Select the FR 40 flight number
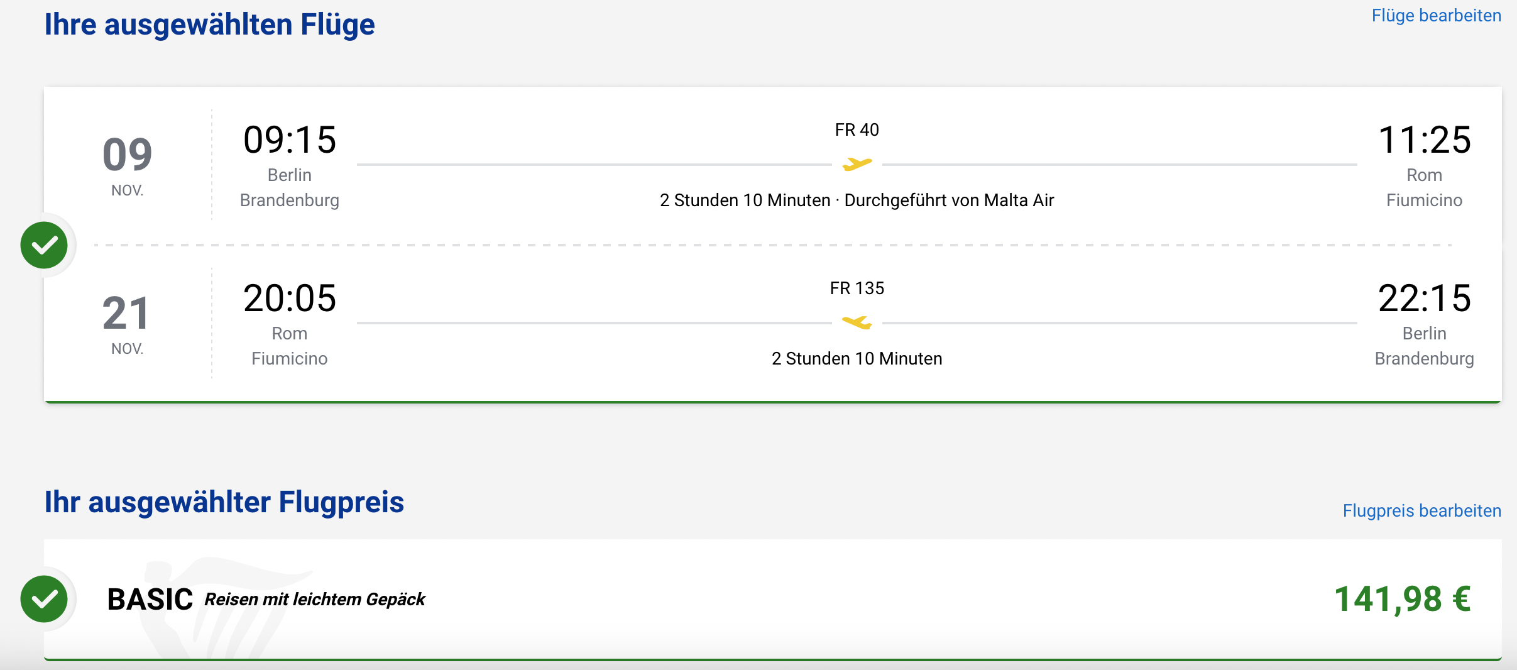Viewport: 1517px width, 670px height. pos(857,130)
